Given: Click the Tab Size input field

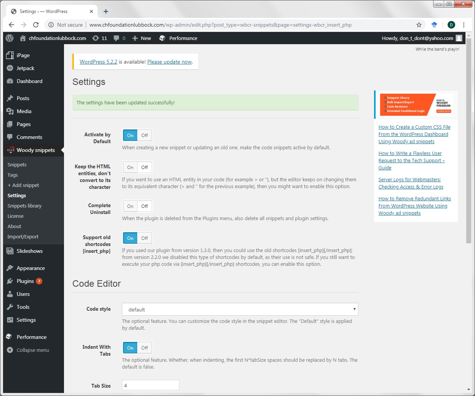Looking at the screenshot, I should click(150, 385).
